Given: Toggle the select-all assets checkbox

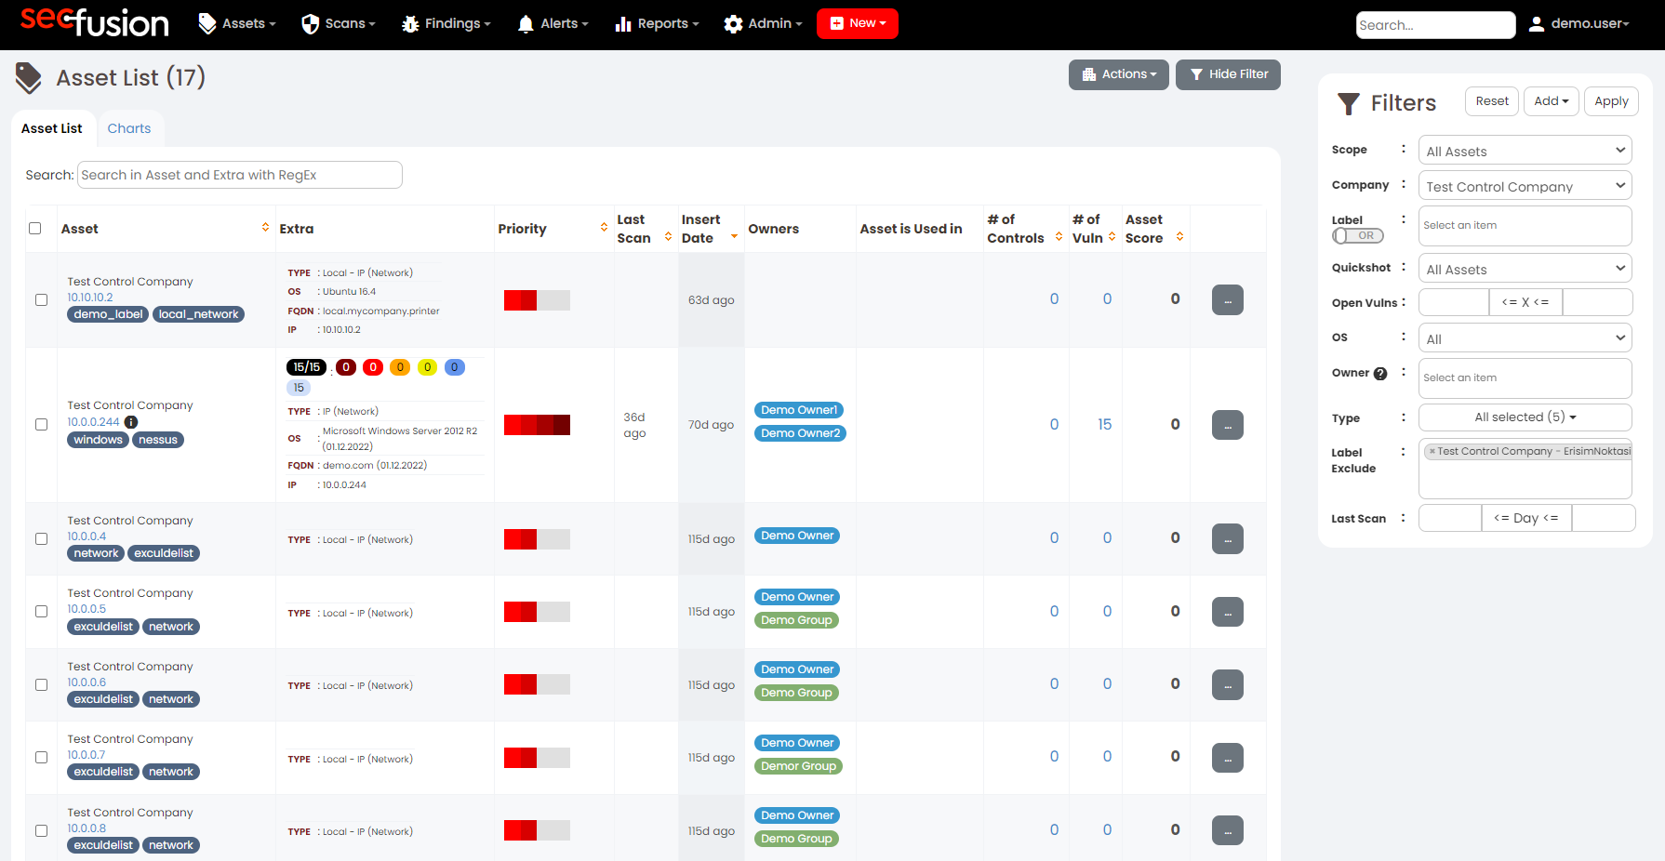Looking at the screenshot, I should pyautogui.click(x=35, y=228).
